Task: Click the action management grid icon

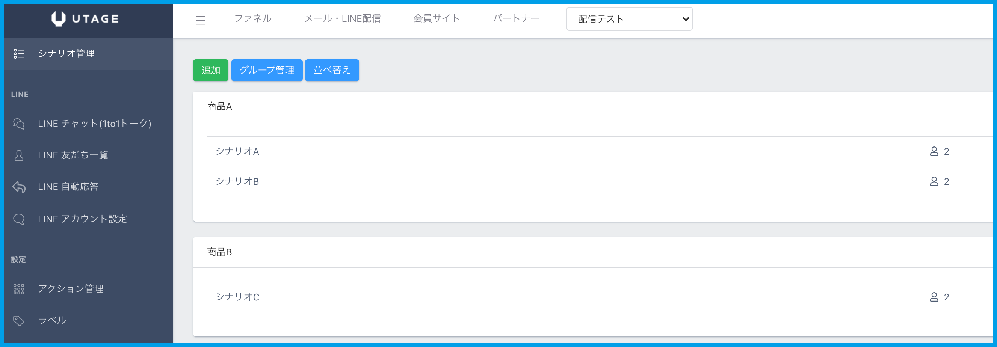Action: [x=18, y=289]
